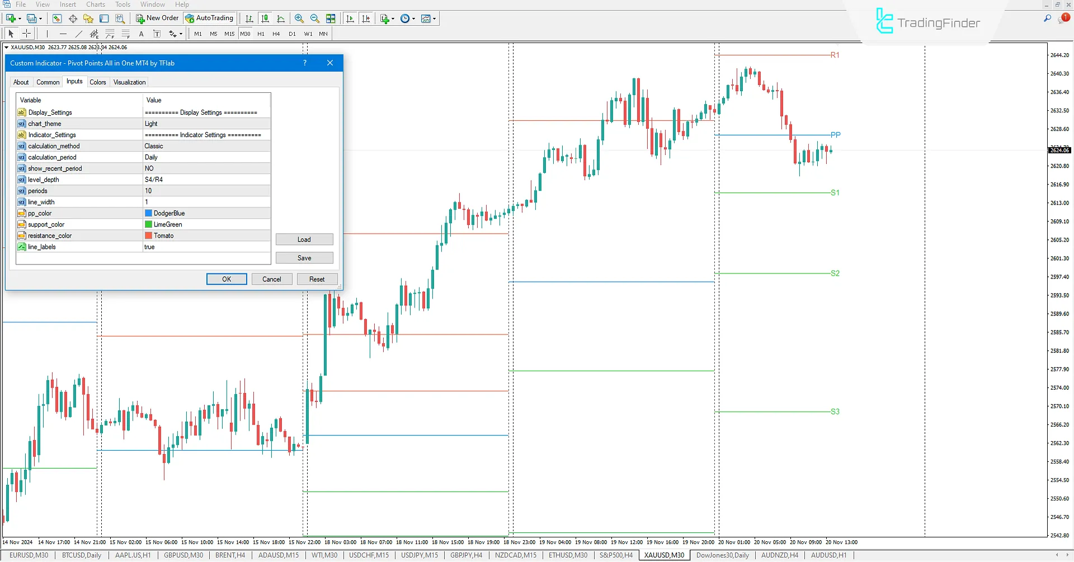The height and width of the screenshot is (562, 1074).
Task: Open the Periods dropdown arrow
Action: tap(415, 18)
